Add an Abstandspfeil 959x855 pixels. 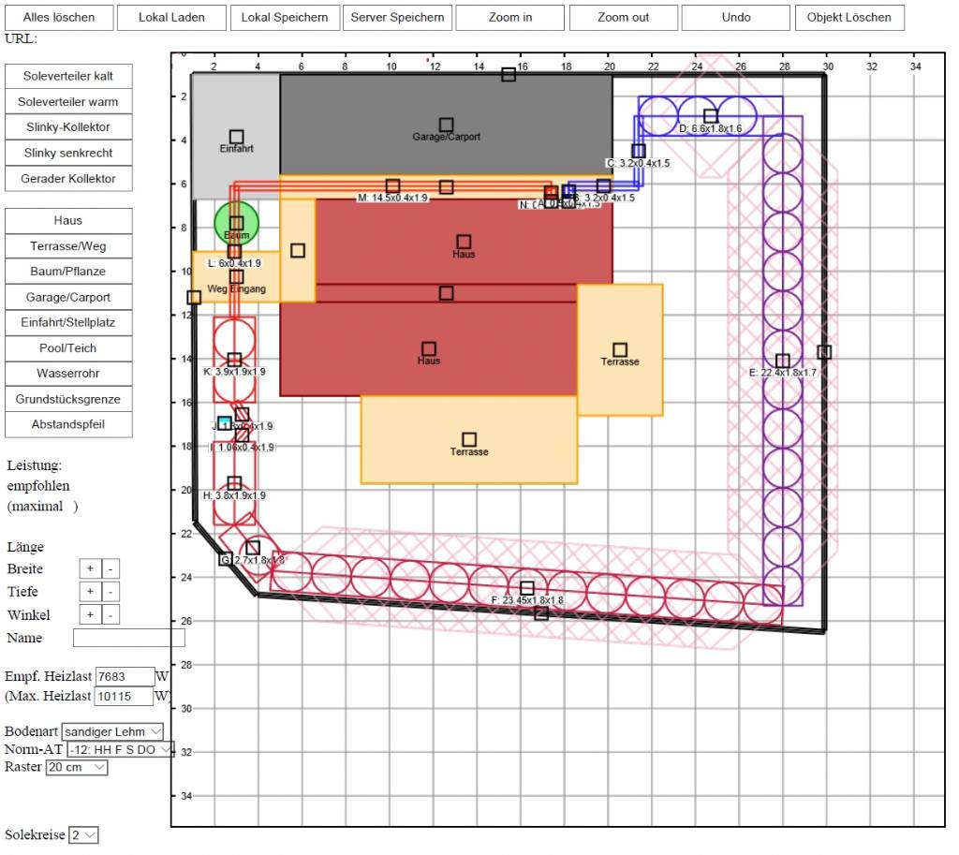click(68, 424)
